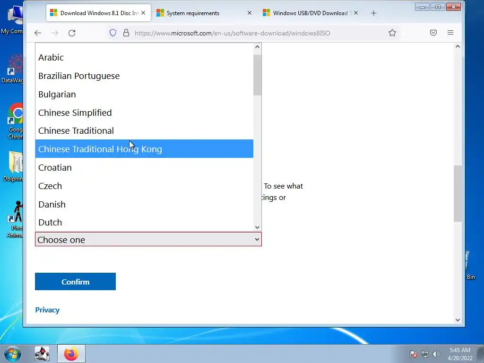Choose Arabic from language list
The image size is (484, 363).
click(x=144, y=57)
